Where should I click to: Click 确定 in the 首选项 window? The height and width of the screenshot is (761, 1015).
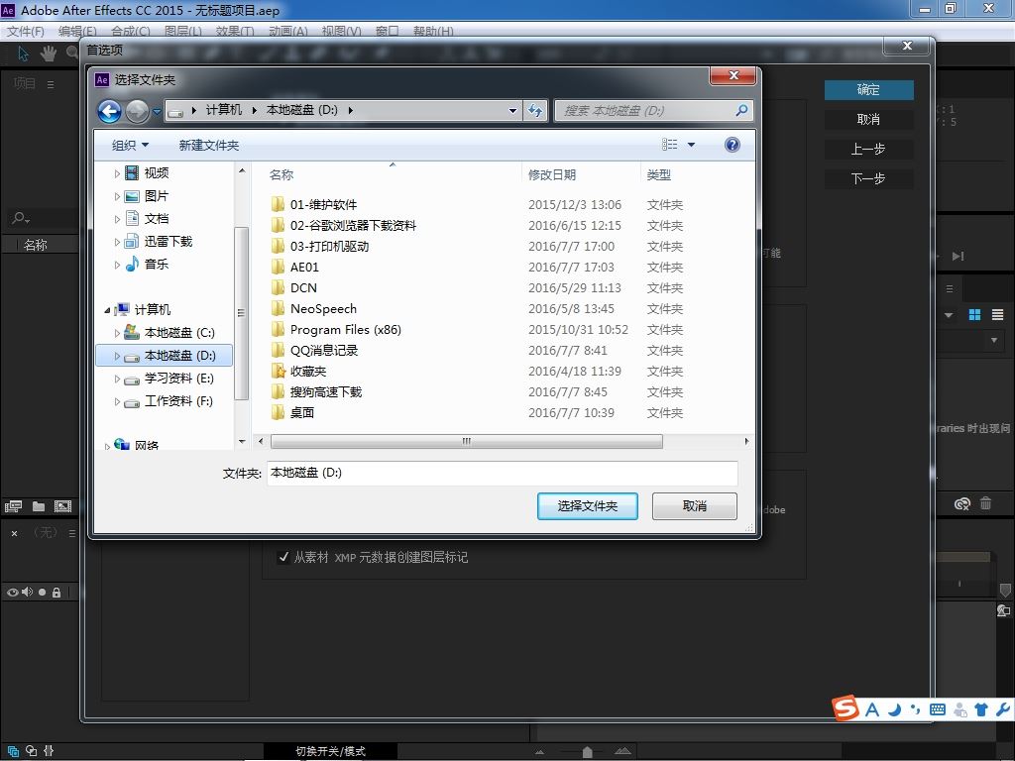point(868,90)
